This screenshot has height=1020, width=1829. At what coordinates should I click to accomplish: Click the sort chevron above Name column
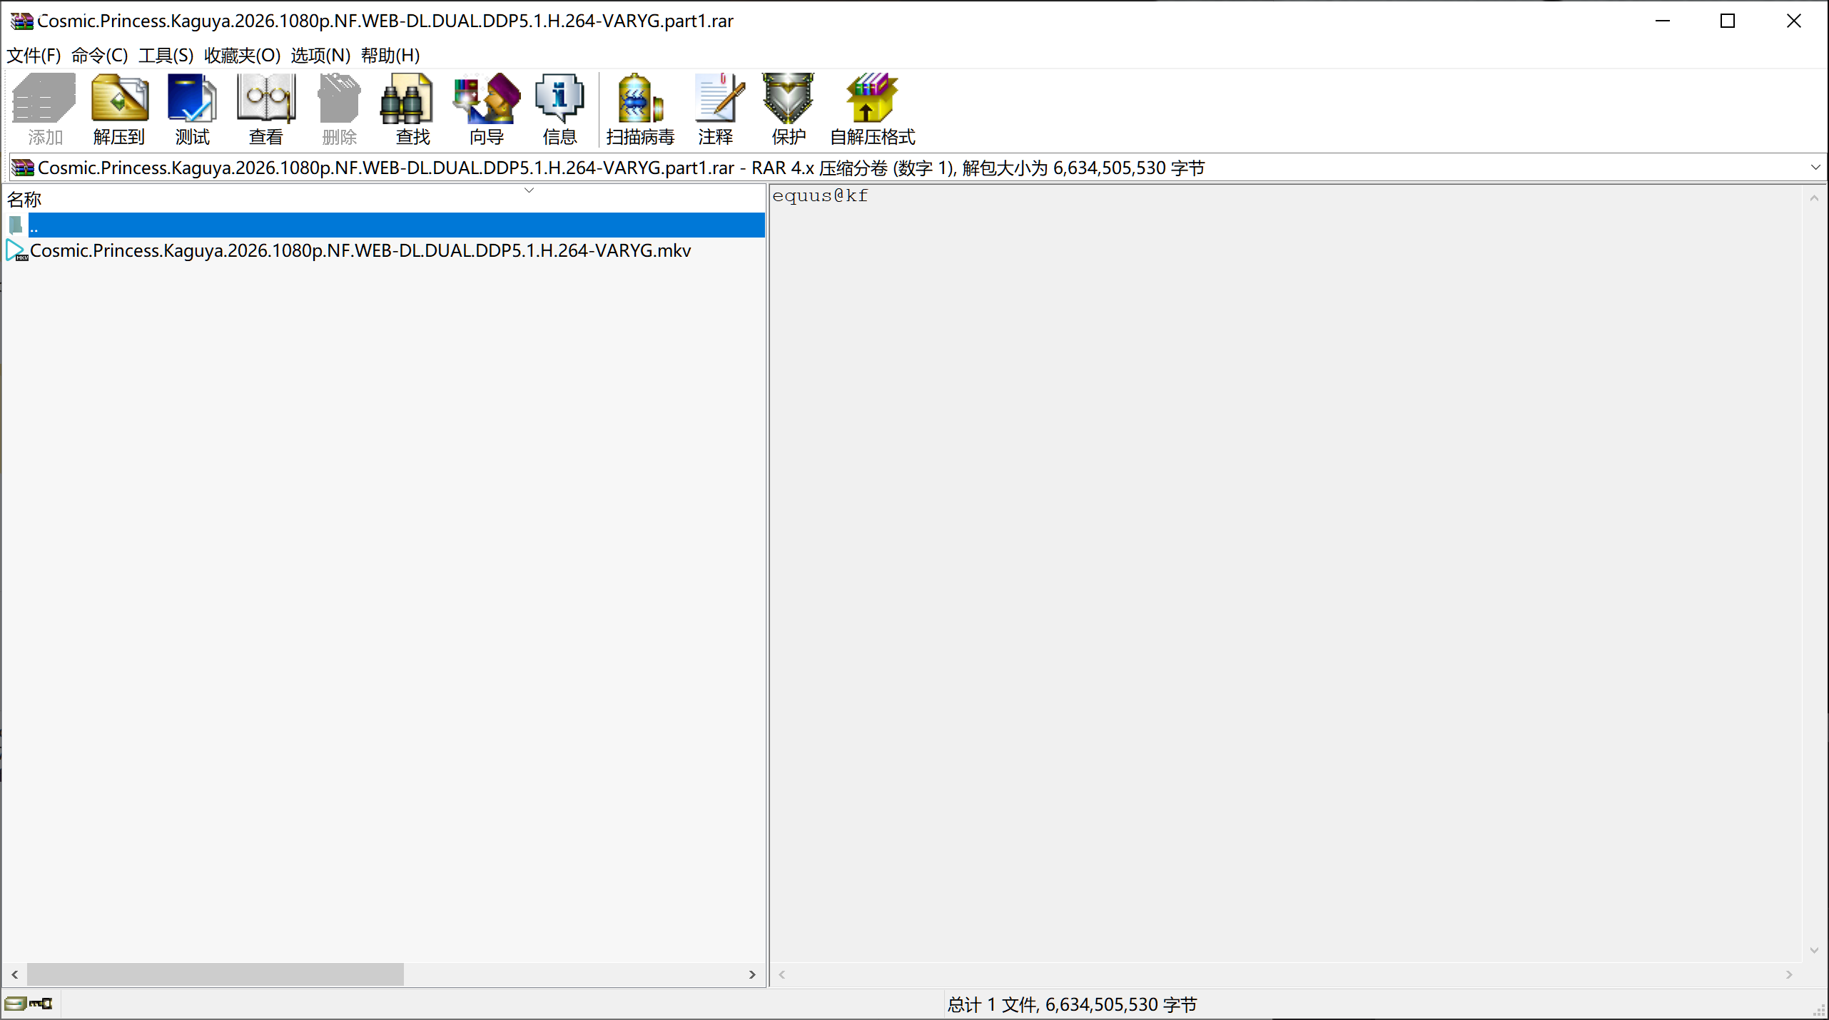pyautogui.click(x=529, y=190)
